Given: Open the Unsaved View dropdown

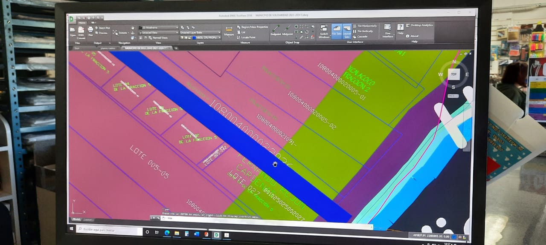Looking at the screenshot, I should (158, 32).
